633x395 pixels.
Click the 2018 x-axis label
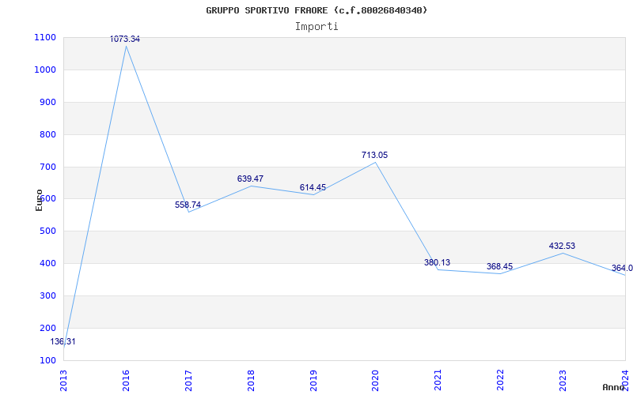251,380
